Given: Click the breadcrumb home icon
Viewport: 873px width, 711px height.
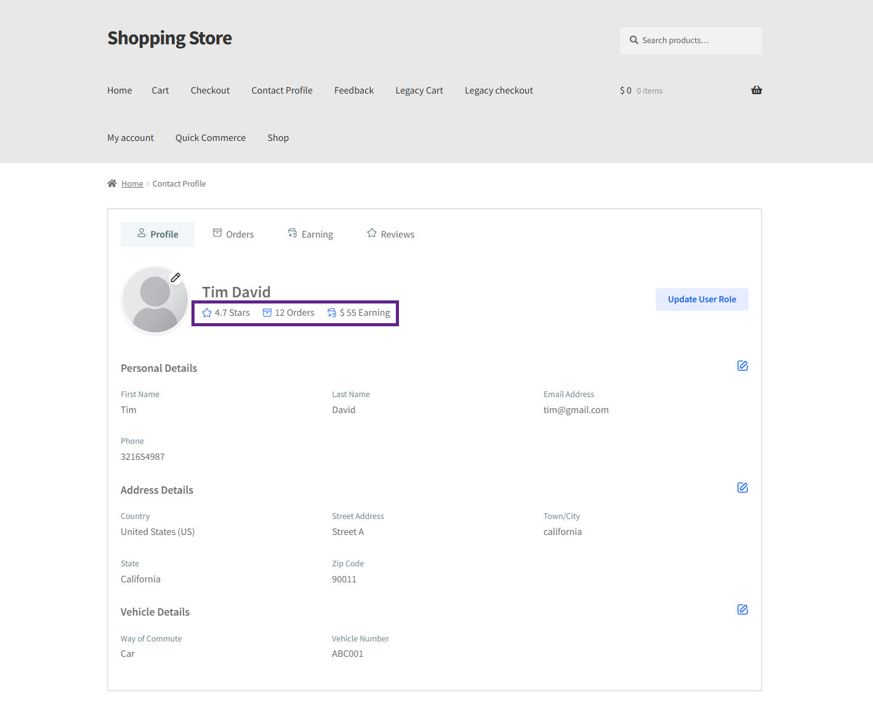Looking at the screenshot, I should [112, 183].
